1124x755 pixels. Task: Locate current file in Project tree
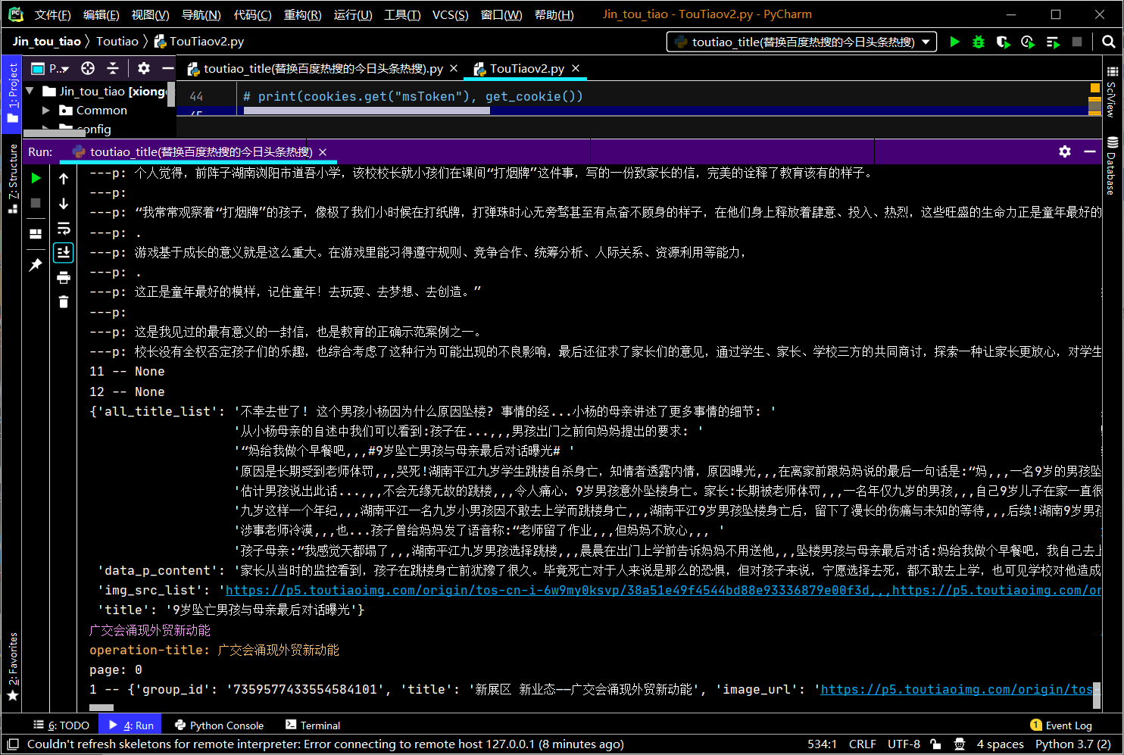pos(88,68)
